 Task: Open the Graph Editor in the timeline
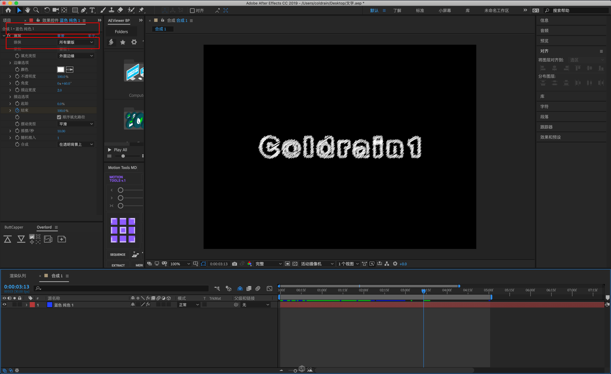point(269,289)
